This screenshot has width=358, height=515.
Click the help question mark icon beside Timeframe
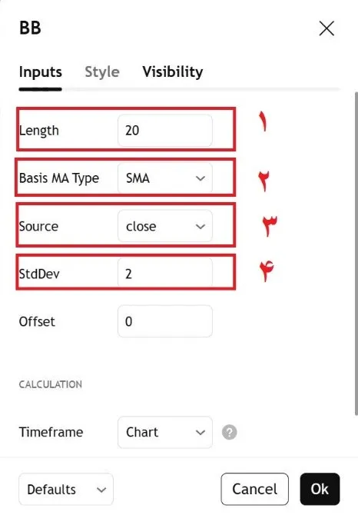(229, 432)
